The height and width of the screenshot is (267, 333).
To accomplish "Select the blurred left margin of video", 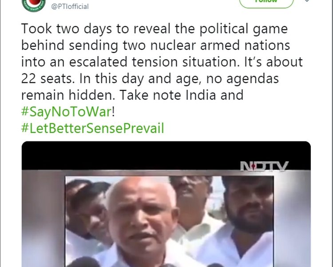I will point(44,218).
